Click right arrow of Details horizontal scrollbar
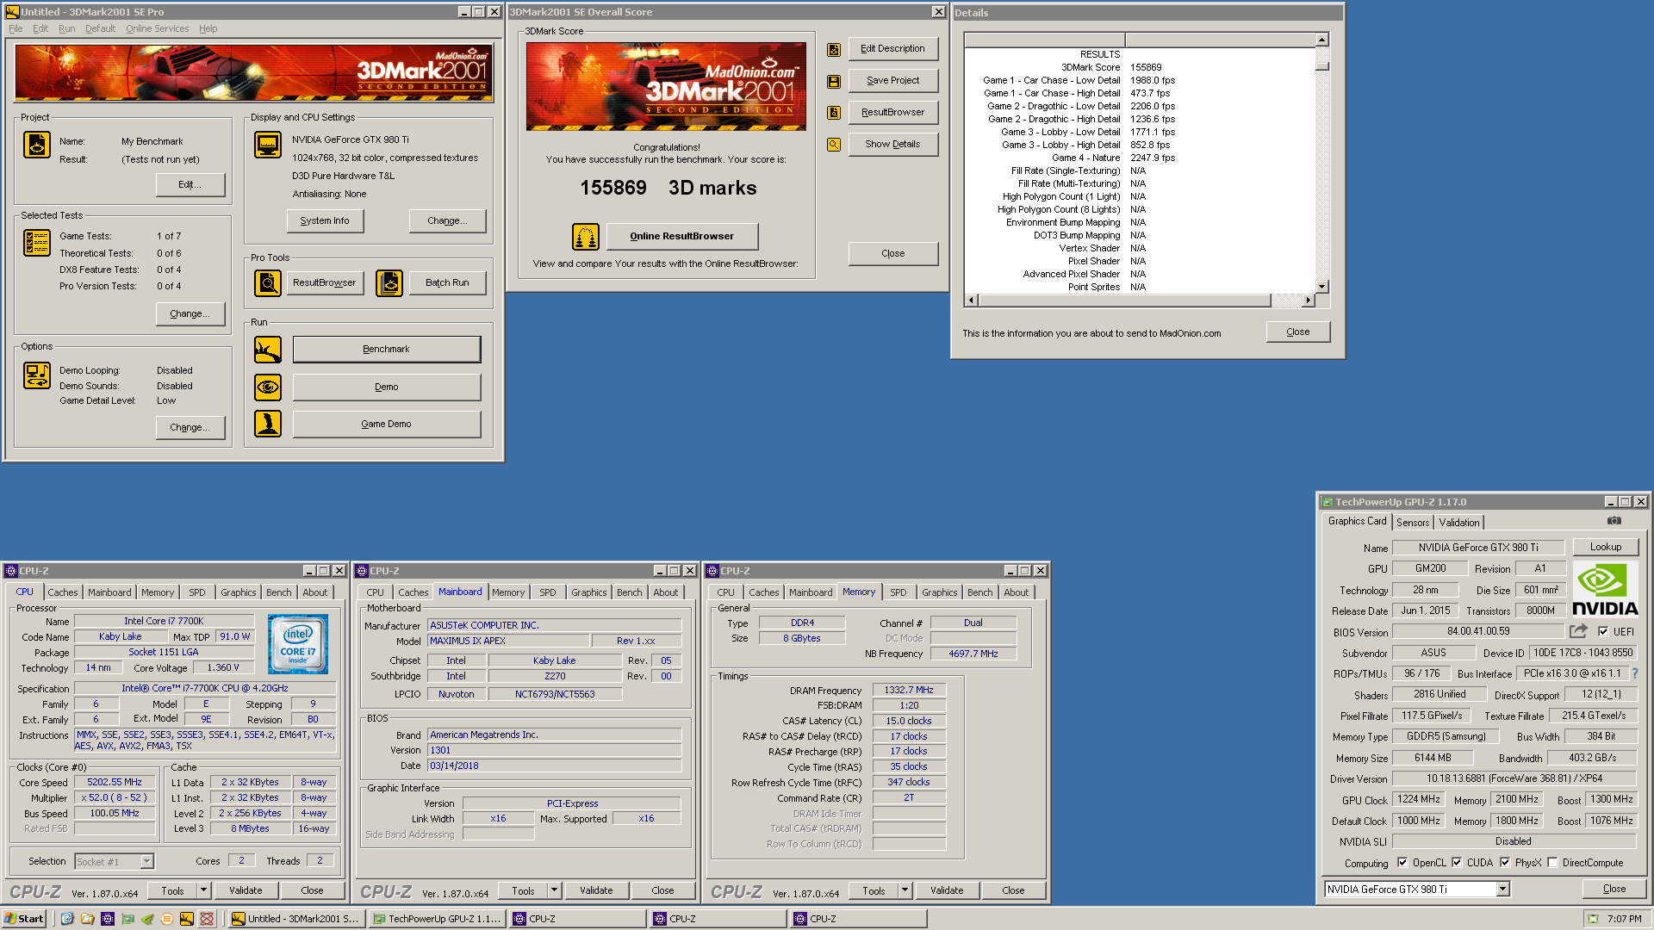Screen dimensions: 1654x930 tap(1309, 301)
